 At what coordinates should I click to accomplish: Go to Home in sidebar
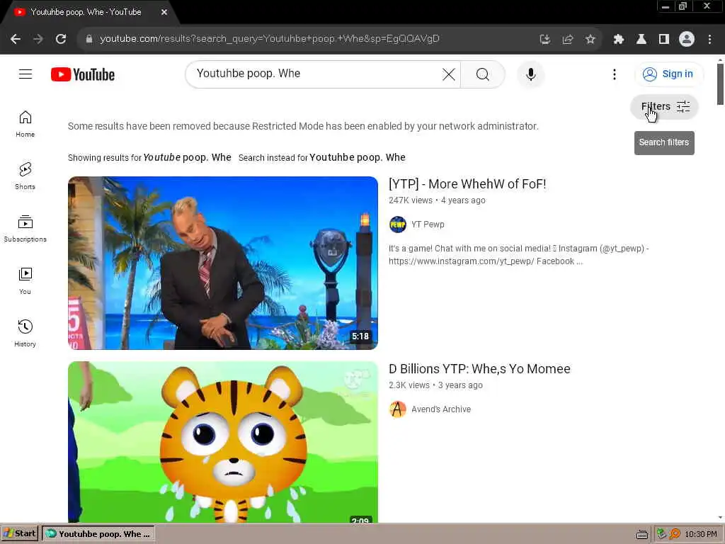pos(25,124)
